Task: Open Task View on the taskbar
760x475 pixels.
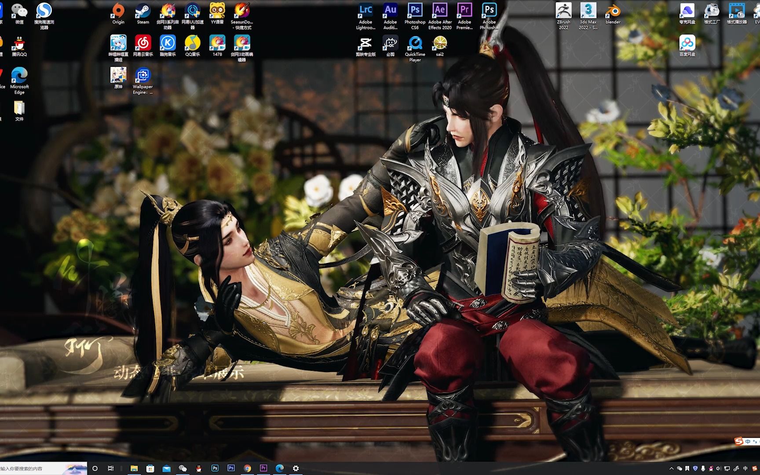Action: tap(111, 468)
